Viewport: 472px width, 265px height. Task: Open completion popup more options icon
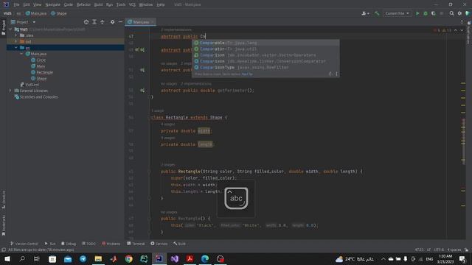[336, 74]
